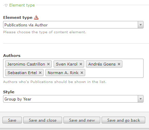Click the Style dropdown arrow button
The height and width of the screenshot is (130, 149).
coord(140,99)
